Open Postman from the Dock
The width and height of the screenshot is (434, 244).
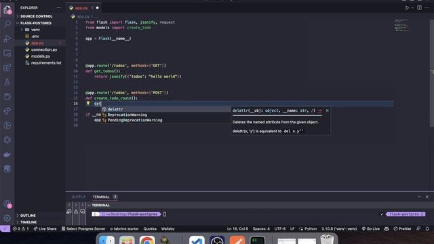click(237, 240)
